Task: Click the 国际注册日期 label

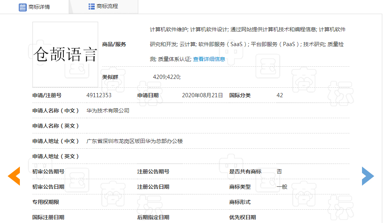Action: point(48,217)
